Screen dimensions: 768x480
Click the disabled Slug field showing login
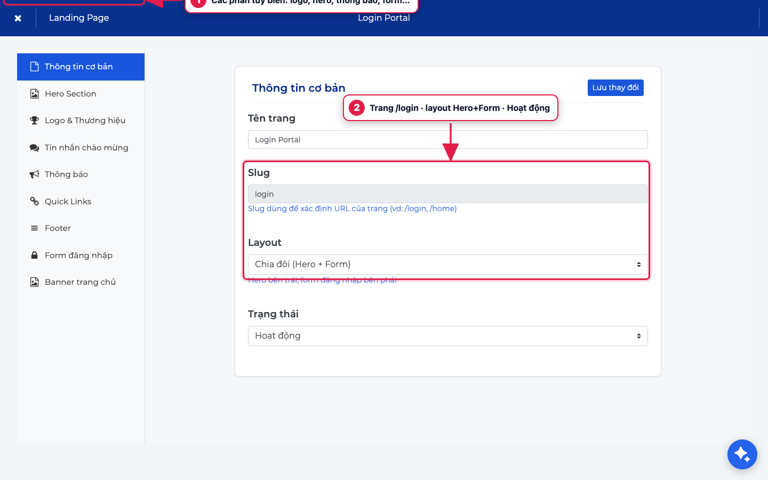[x=448, y=194]
